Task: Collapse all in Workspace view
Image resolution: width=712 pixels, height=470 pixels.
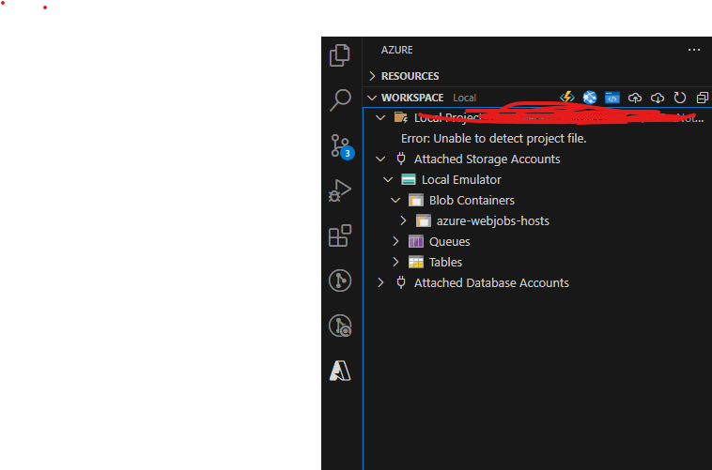Action: [702, 98]
